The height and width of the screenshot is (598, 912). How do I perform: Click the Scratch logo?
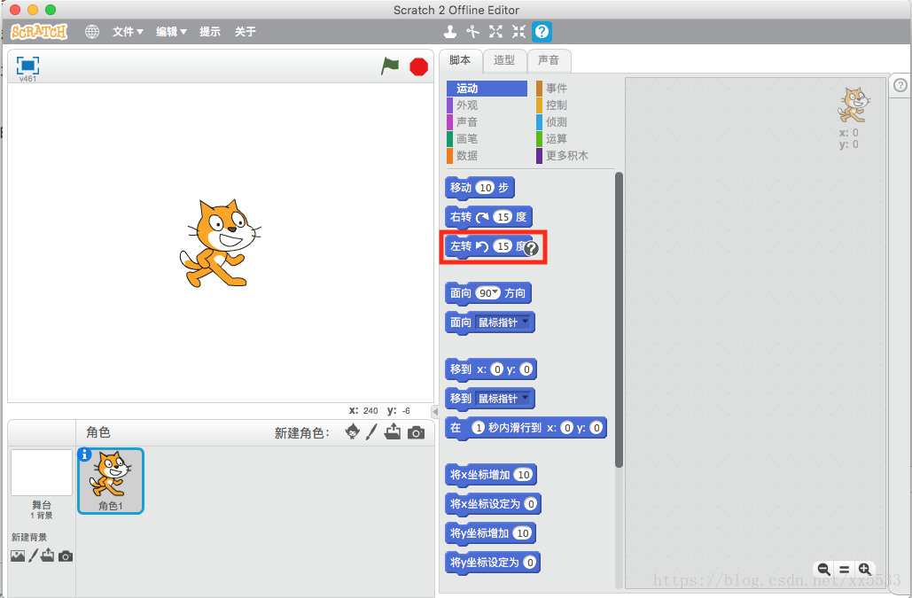click(x=40, y=31)
